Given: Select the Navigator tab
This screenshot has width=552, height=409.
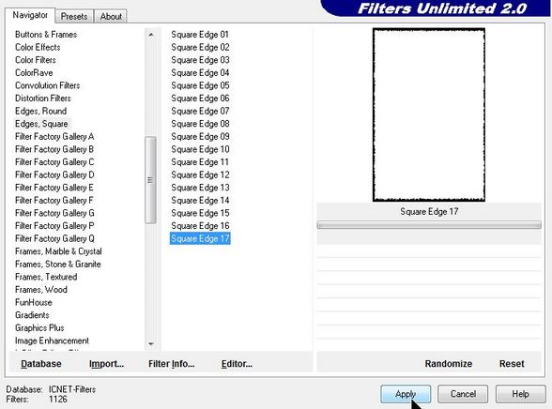Looking at the screenshot, I should pyautogui.click(x=30, y=15).
